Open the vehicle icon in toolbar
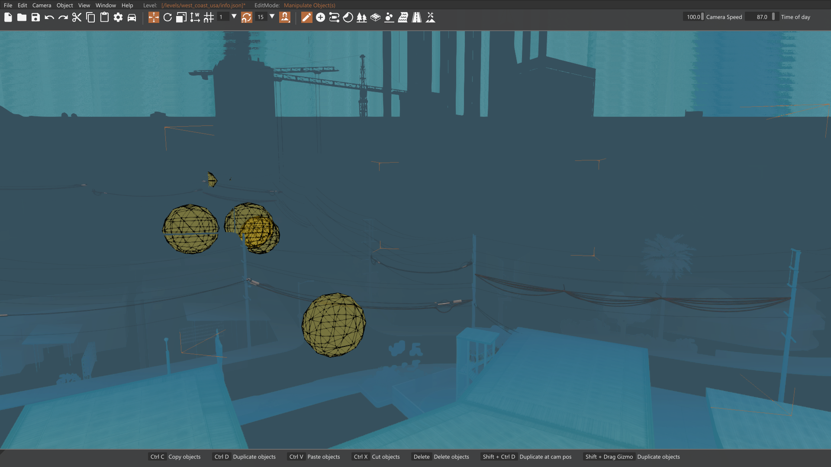 (x=132, y=17)
